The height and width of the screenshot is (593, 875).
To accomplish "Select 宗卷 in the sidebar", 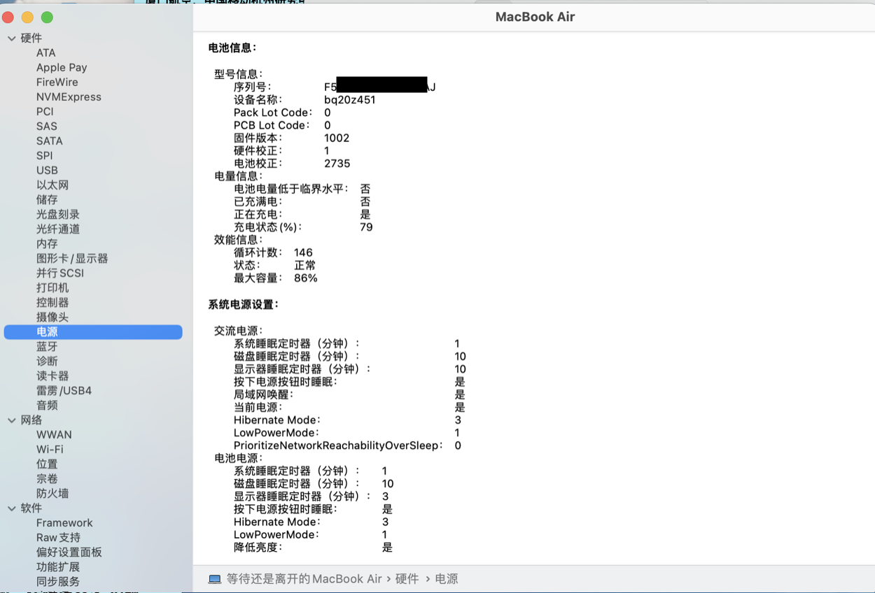I will pyautogui.click(x=47, y=479).
